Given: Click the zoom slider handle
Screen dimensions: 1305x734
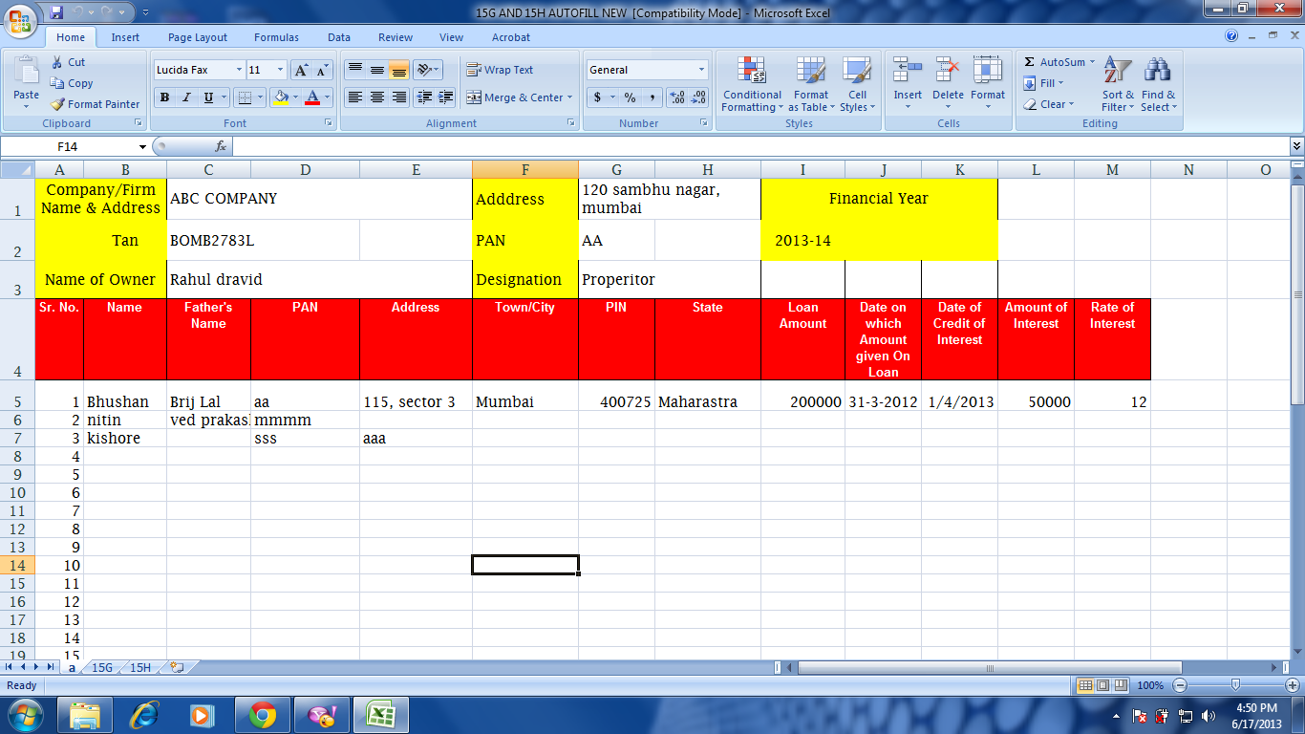Looking at the screenshot, I should tap(1236, 685).
